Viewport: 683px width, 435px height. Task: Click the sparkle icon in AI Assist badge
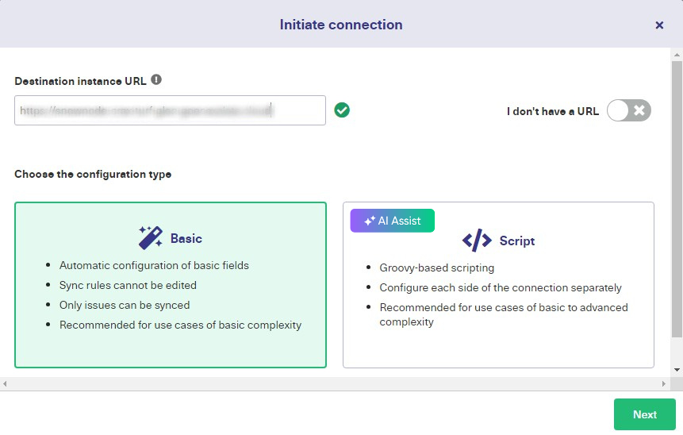pos(369,221)
